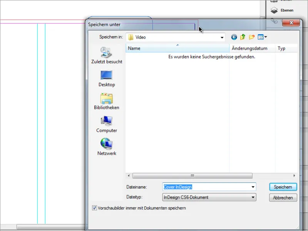This screenshot has height=231, width=308.
Task: Click file list scroll right arrow
Action: pos(294,176)
